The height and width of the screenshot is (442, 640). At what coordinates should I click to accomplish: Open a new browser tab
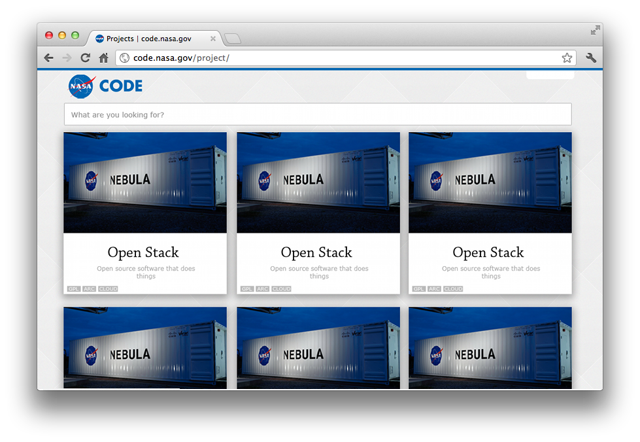(233, 39)
